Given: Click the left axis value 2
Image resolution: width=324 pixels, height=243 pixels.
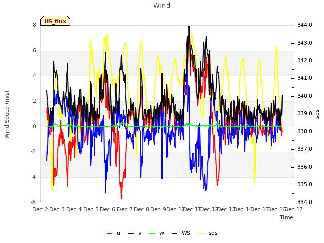Looking at the screenshot, I should click(x=34, y=101).
